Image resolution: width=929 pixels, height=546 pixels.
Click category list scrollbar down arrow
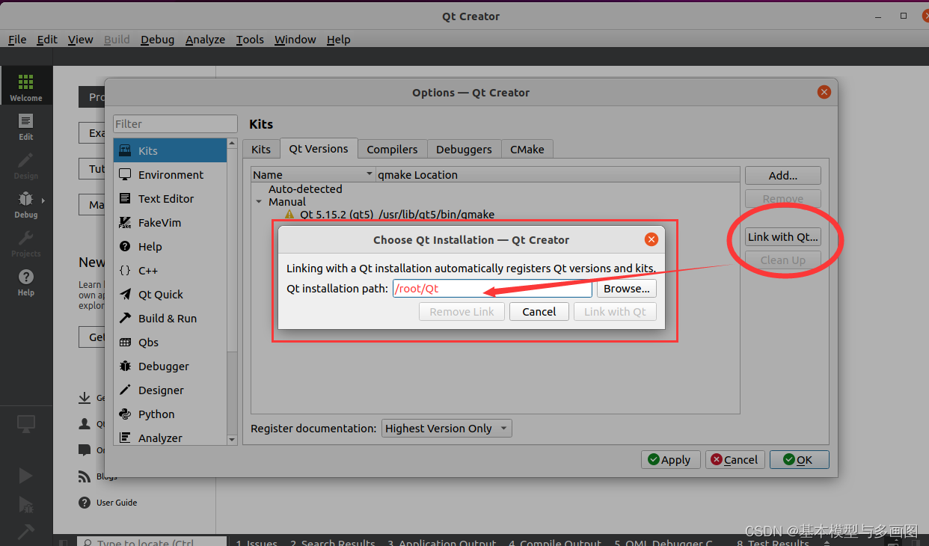pos(232,441)
